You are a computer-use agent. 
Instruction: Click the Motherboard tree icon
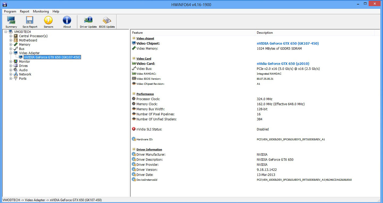coord(16,40)
